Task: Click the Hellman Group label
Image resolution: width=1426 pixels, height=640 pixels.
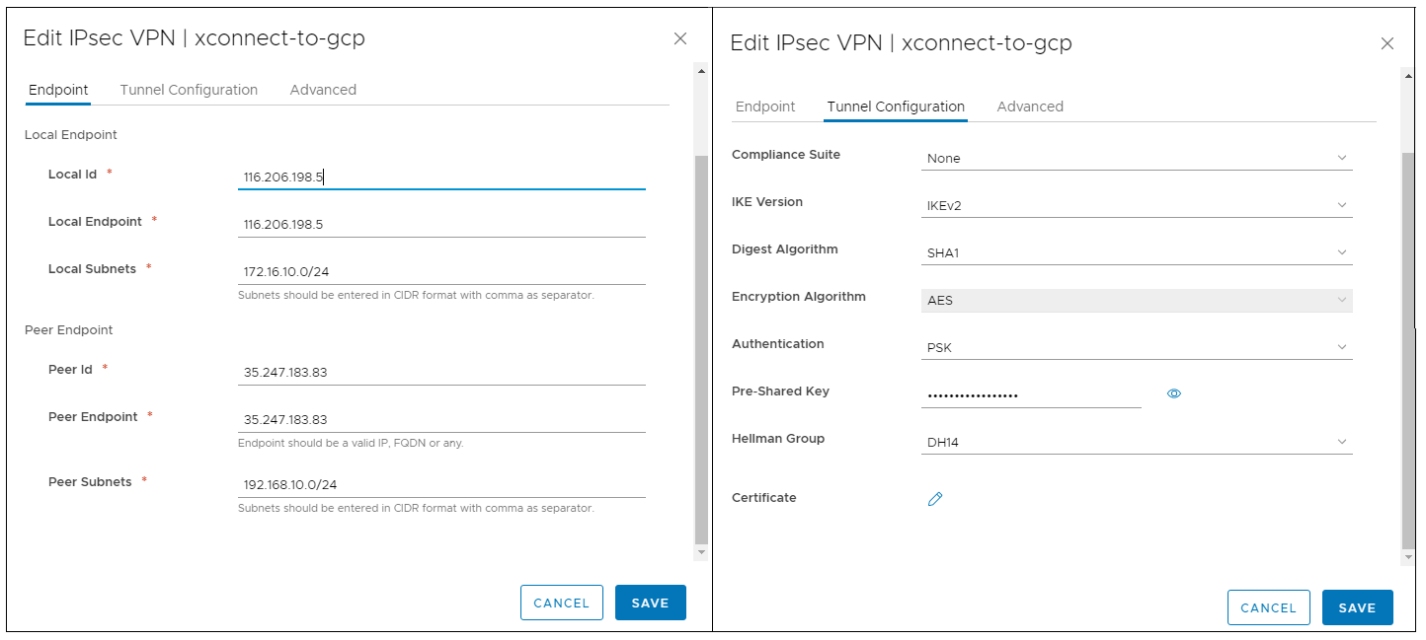Action: coord(778,439)
